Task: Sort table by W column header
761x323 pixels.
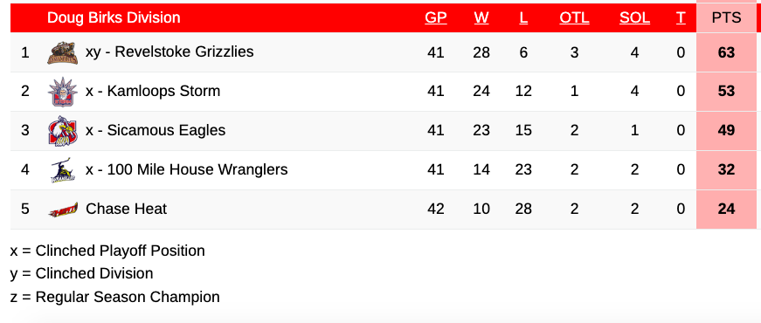Action: [x=481, y=18]
